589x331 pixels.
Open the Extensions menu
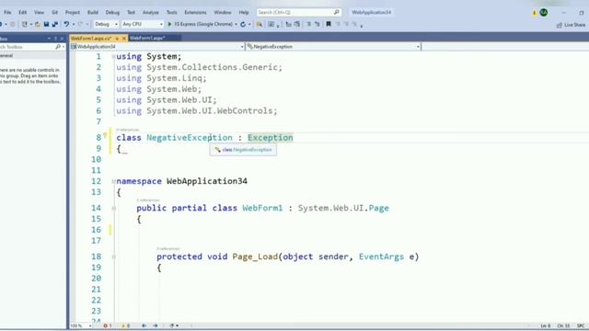coord(195,12)
